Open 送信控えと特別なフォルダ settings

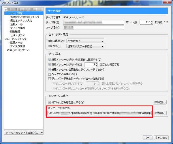coord(25,17)
